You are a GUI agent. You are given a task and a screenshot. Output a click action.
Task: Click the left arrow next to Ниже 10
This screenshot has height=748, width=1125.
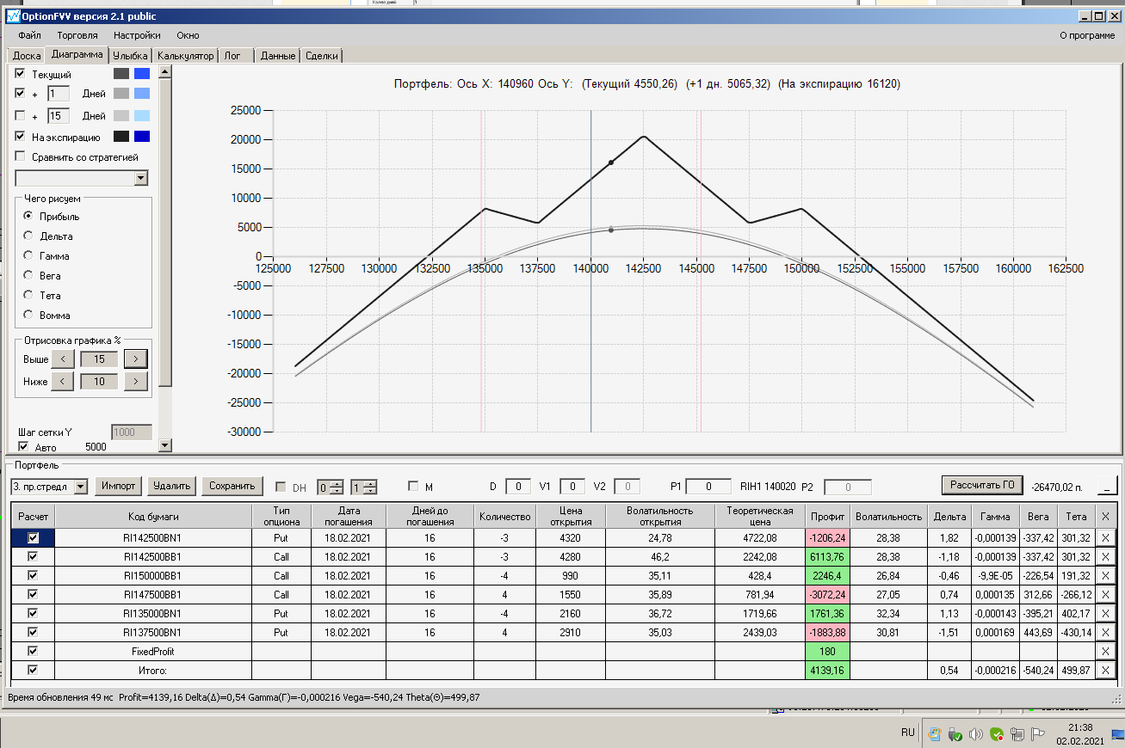(x=62, y=381)
